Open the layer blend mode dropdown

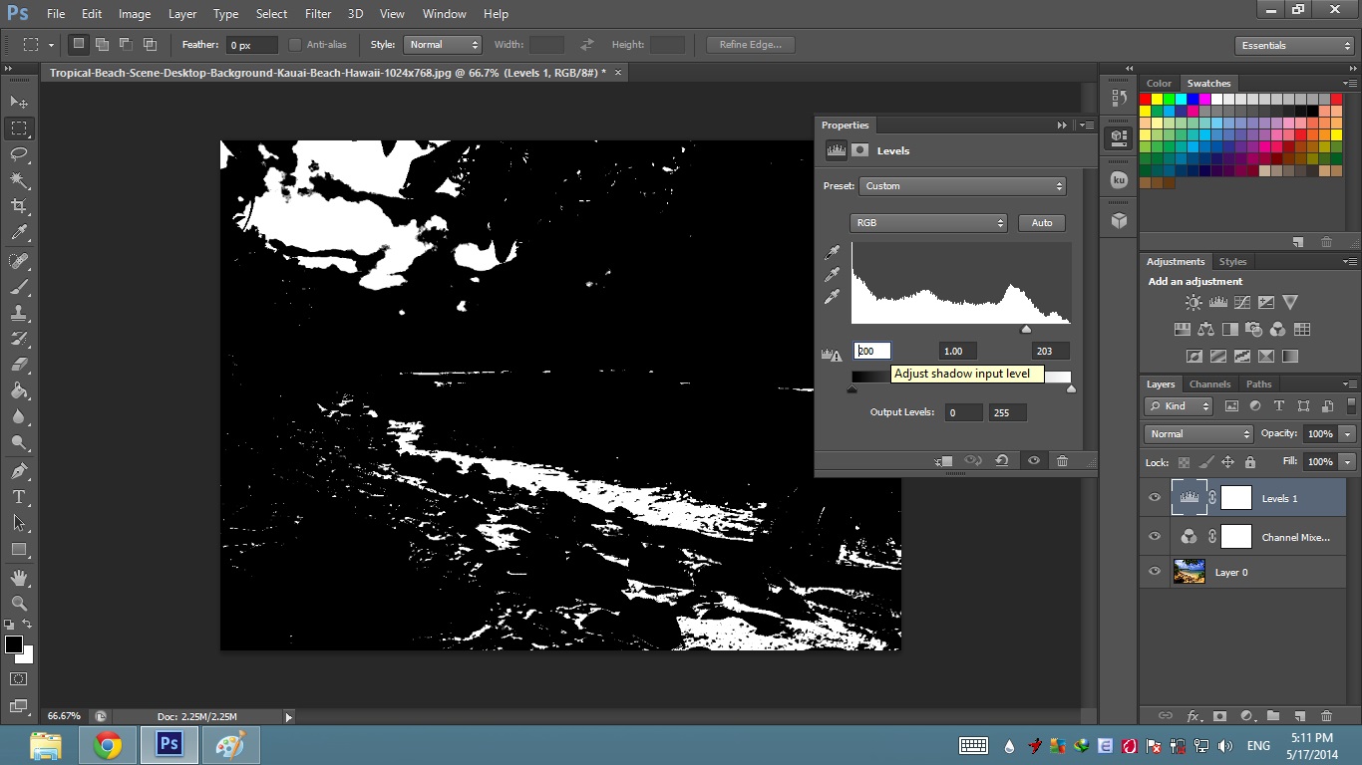pyautogui.click(x=1198, y=434)
